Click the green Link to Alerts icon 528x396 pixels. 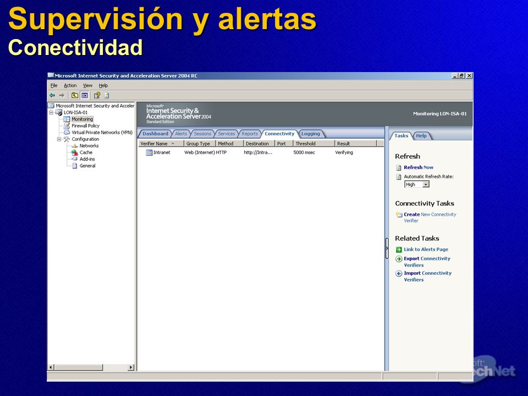[399, 250]
